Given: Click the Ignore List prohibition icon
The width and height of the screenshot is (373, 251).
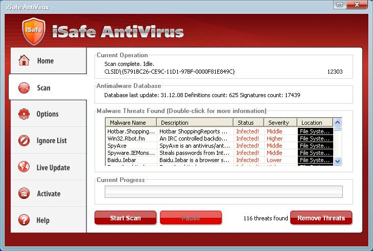Looking at the screenshot, I should pyautogui.click(x=24, y=141).
